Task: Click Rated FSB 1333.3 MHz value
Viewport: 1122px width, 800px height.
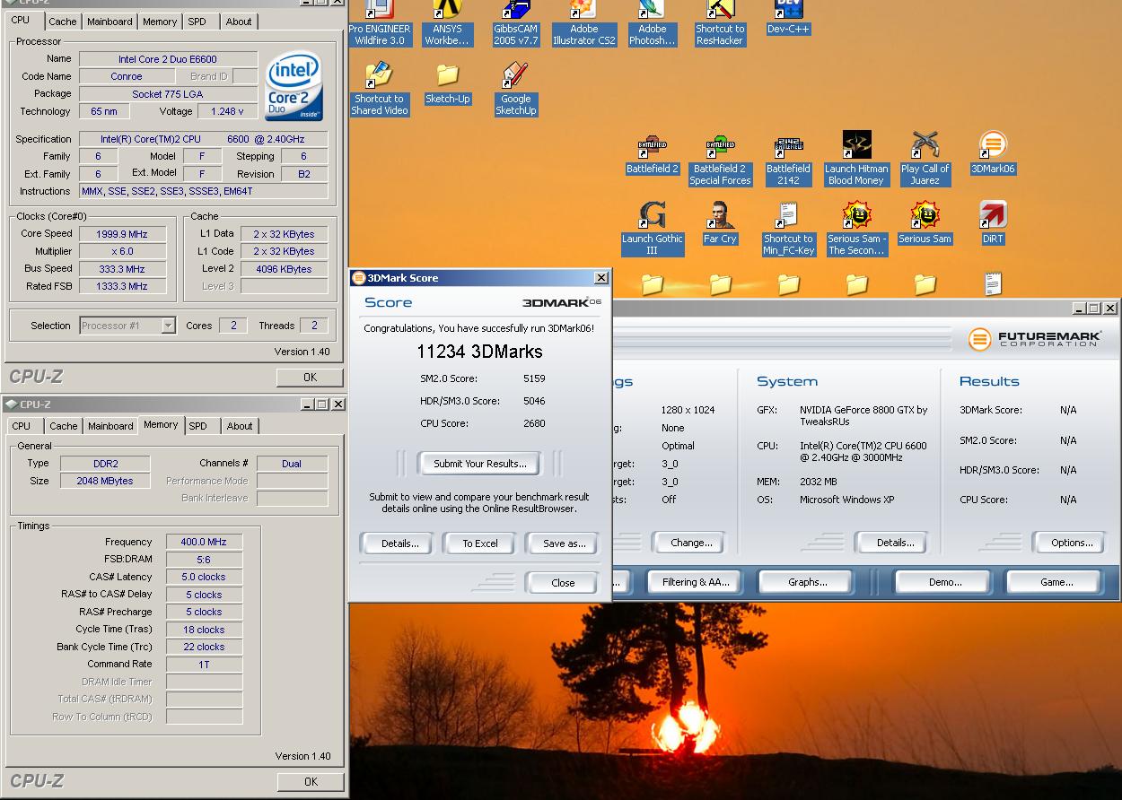Action: point(123,286)
